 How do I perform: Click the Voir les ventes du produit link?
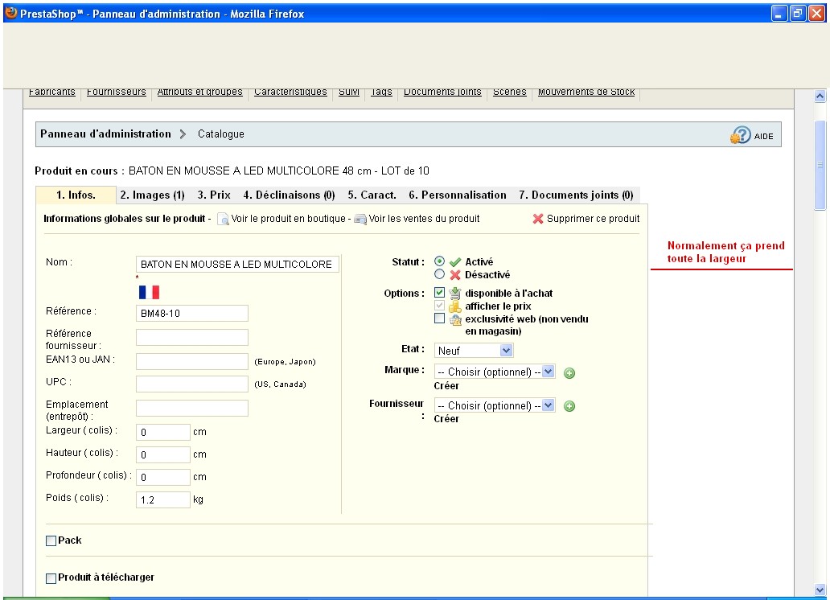[x=424, y=219]
